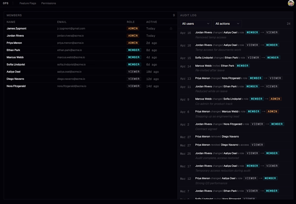
Task: Select Priya Menon in the members list
Action: [14, 43]
